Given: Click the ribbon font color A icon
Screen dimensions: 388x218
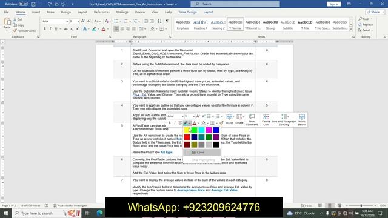Looking at the screenshot, I should [104, 29].
